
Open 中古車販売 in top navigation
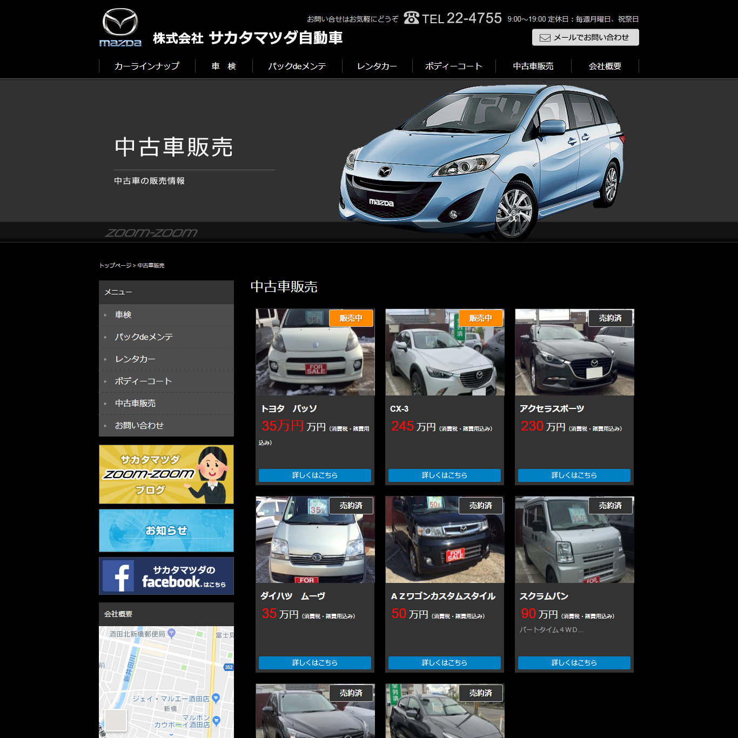[533, 66]
